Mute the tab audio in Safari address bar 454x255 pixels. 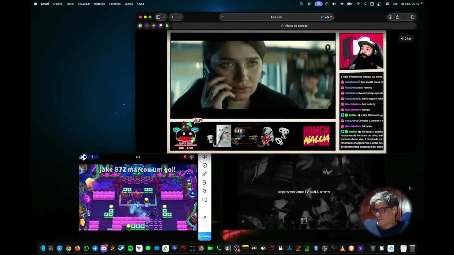point(322,17)
